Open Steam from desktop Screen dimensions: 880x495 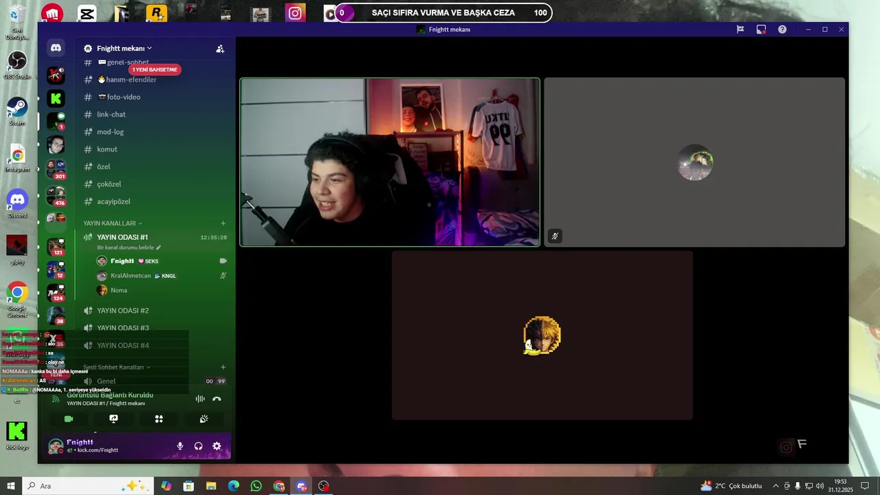click(17, 111)
